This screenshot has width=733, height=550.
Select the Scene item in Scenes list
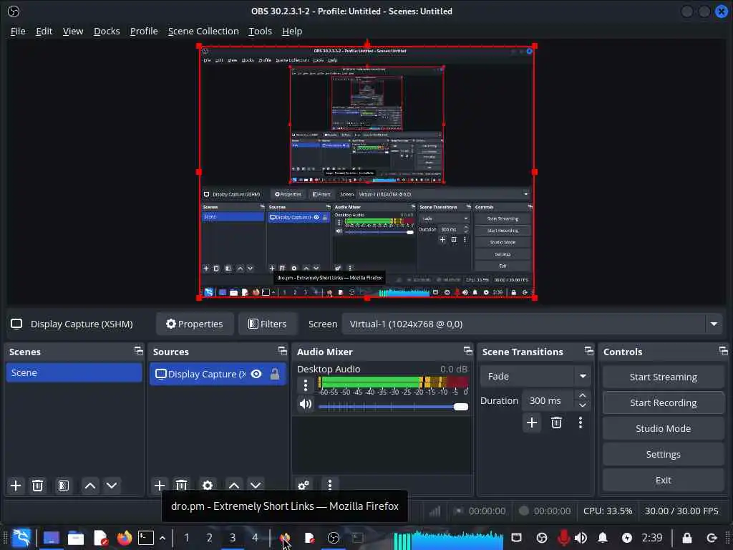pyautogui.click(x=74, y=372)
